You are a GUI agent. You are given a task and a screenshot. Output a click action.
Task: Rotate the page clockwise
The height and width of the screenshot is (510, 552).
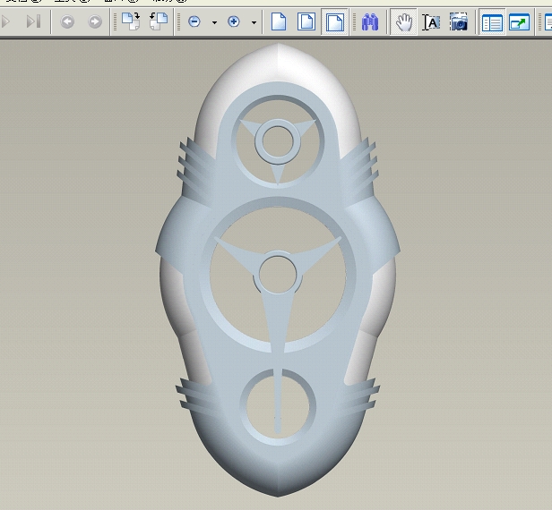tap(131, 21)
